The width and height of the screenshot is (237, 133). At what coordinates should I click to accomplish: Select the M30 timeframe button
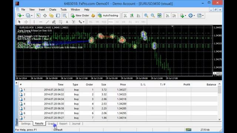pos(110,22)
